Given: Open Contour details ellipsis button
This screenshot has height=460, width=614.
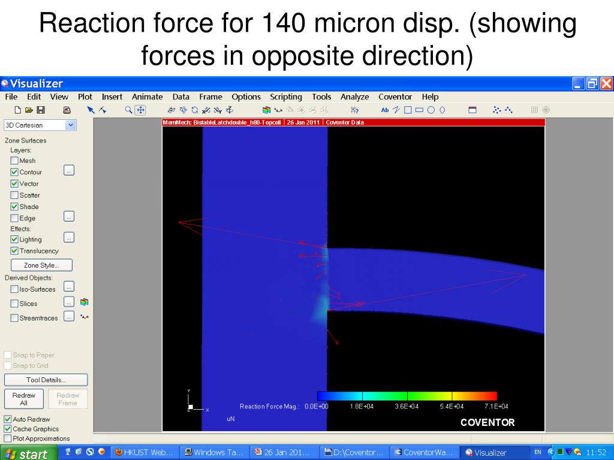Looking at the screenshot, I should point(69,170).
